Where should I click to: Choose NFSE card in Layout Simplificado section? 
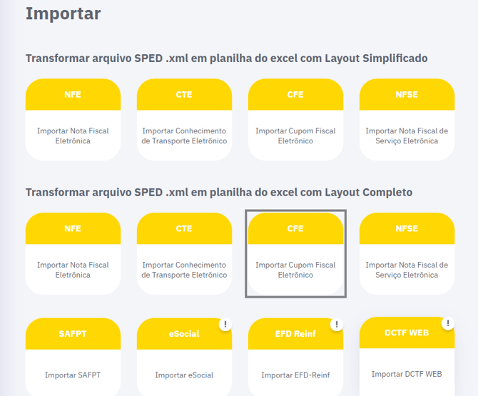coord(407,119)
